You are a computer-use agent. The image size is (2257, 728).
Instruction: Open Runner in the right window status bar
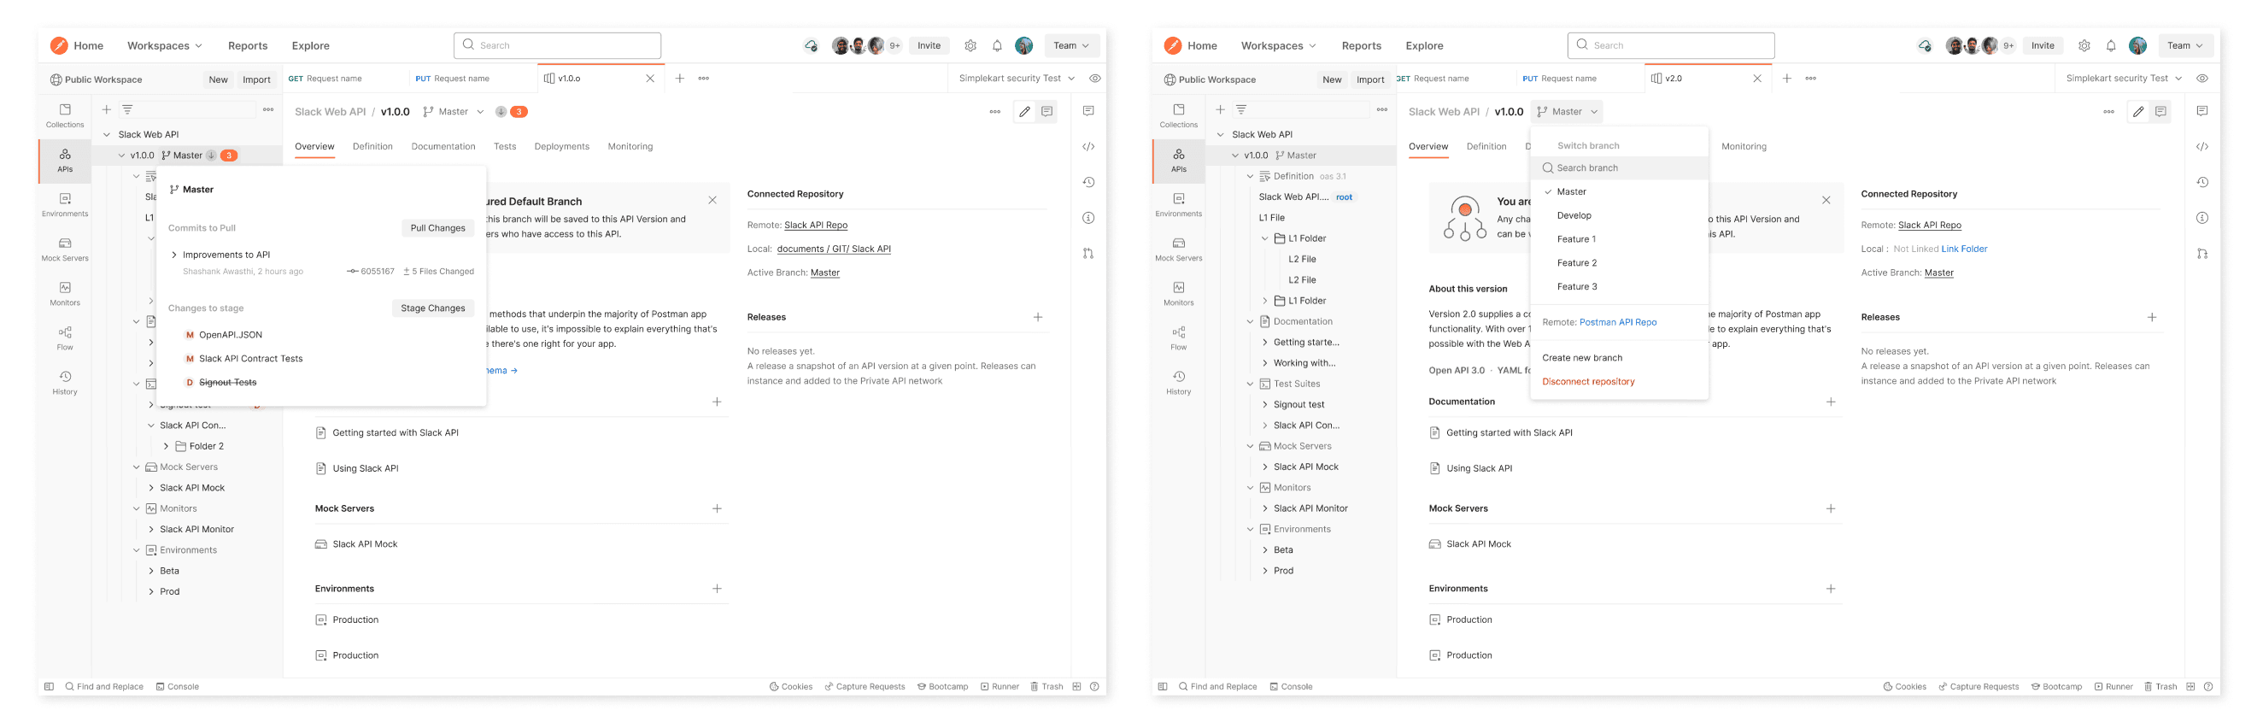click(x=2113, y=687)
